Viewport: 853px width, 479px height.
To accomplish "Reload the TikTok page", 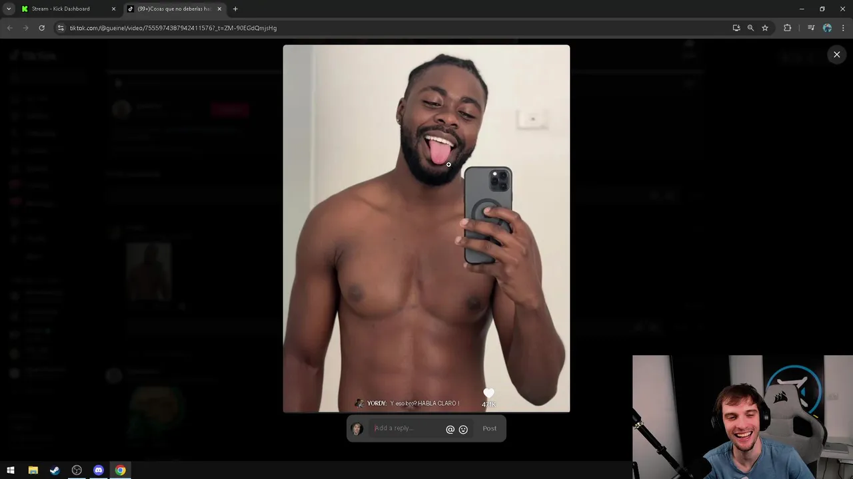I will click(x=41, y=28).
